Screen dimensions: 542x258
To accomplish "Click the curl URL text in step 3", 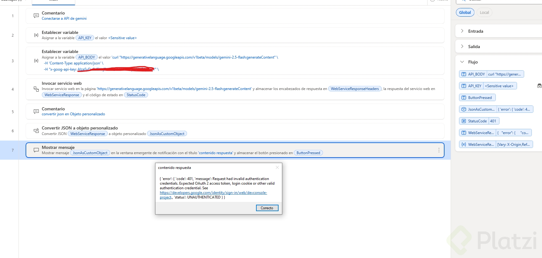I will click(x=195, y=57).
